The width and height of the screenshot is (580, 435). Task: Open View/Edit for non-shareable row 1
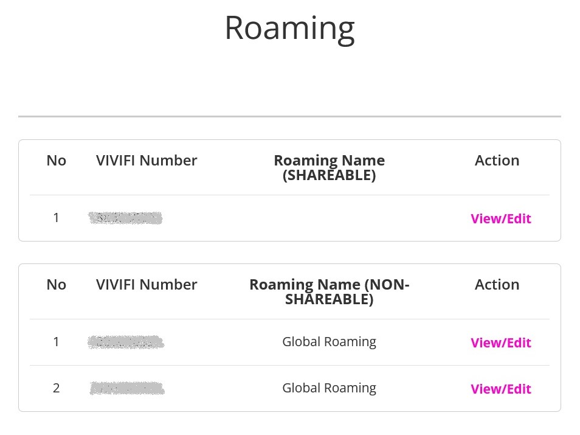501,343
